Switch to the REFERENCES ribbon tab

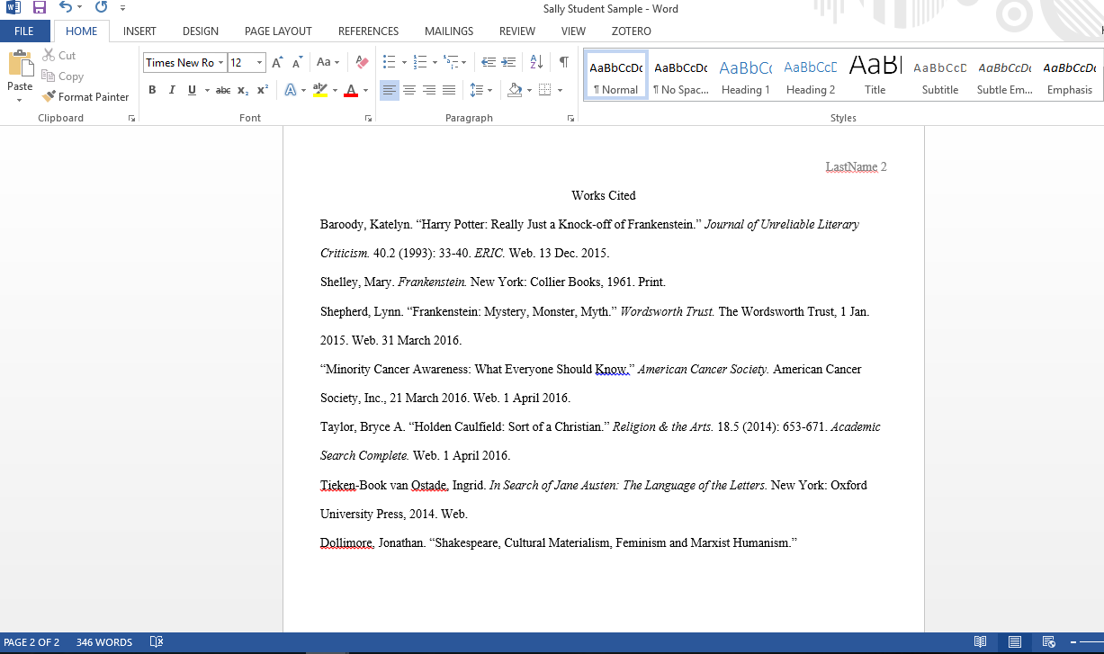368,31
